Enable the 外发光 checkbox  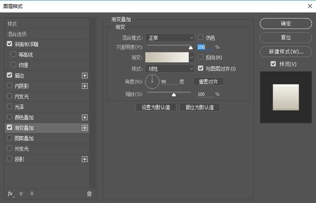click(x=9, y=148)
